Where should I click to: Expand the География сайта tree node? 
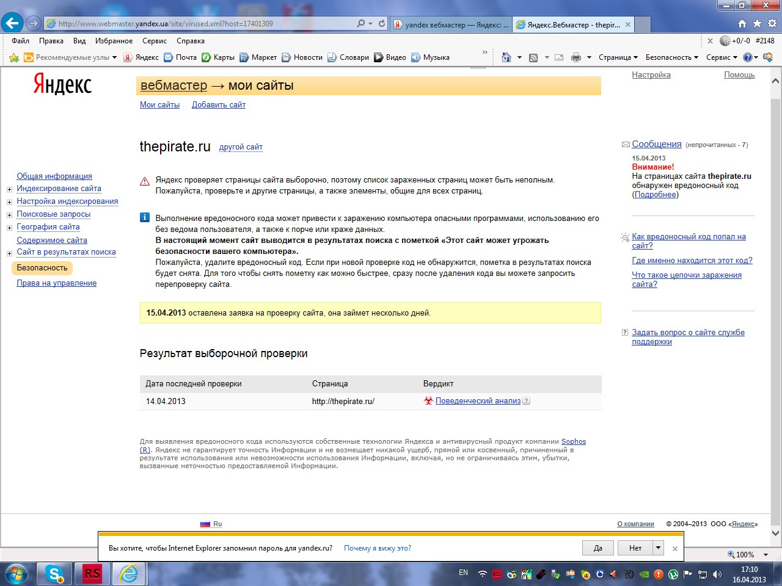(9, 228)
